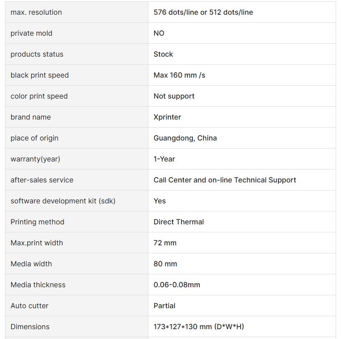341x339 pixels.
Task: Select the '173*127*130 mm (D*W*H)' dimensions value
Action: tap(198, 327)
